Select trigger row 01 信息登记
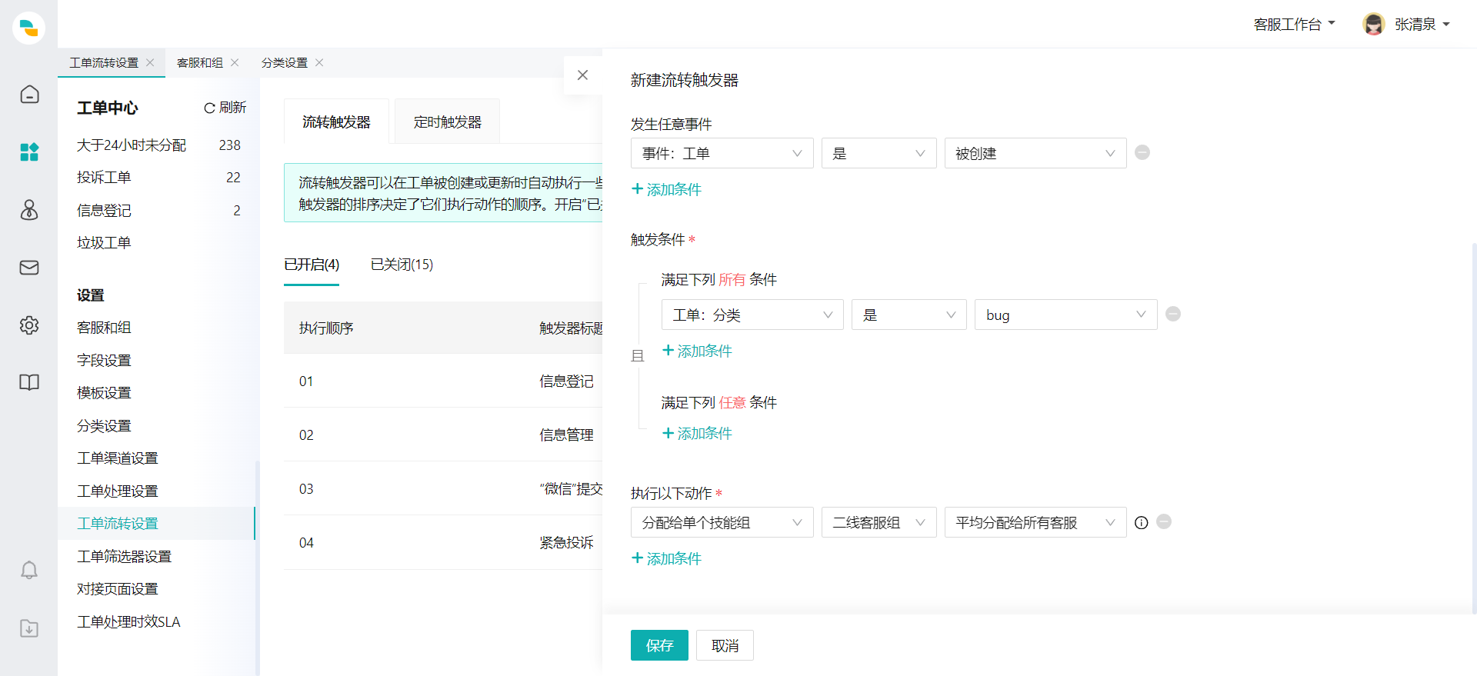Image resolution: width=1477 pixels, height=676 pixels. pyautogui.click(x=443, y=381)
